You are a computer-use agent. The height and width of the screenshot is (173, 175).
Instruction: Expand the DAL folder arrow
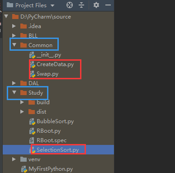[x=14, y=83]
